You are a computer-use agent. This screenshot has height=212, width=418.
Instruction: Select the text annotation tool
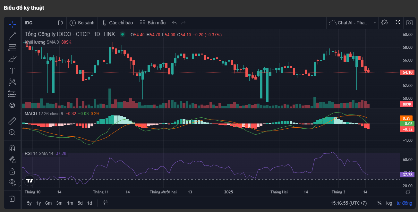12,71
